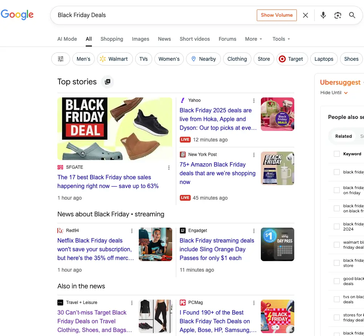Toggle the Keyword select-all checkbox
This screenshot has height=336, width=364.
[x=337, y=154]
